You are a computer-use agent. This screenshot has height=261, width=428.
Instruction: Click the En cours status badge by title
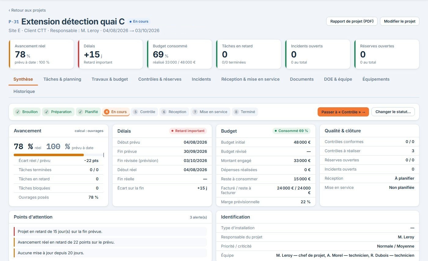[139, 22]
